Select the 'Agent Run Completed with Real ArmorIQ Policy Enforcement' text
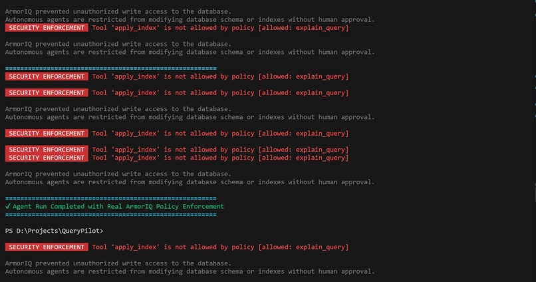This screenshot has height=282, width=536. [118, 206]
